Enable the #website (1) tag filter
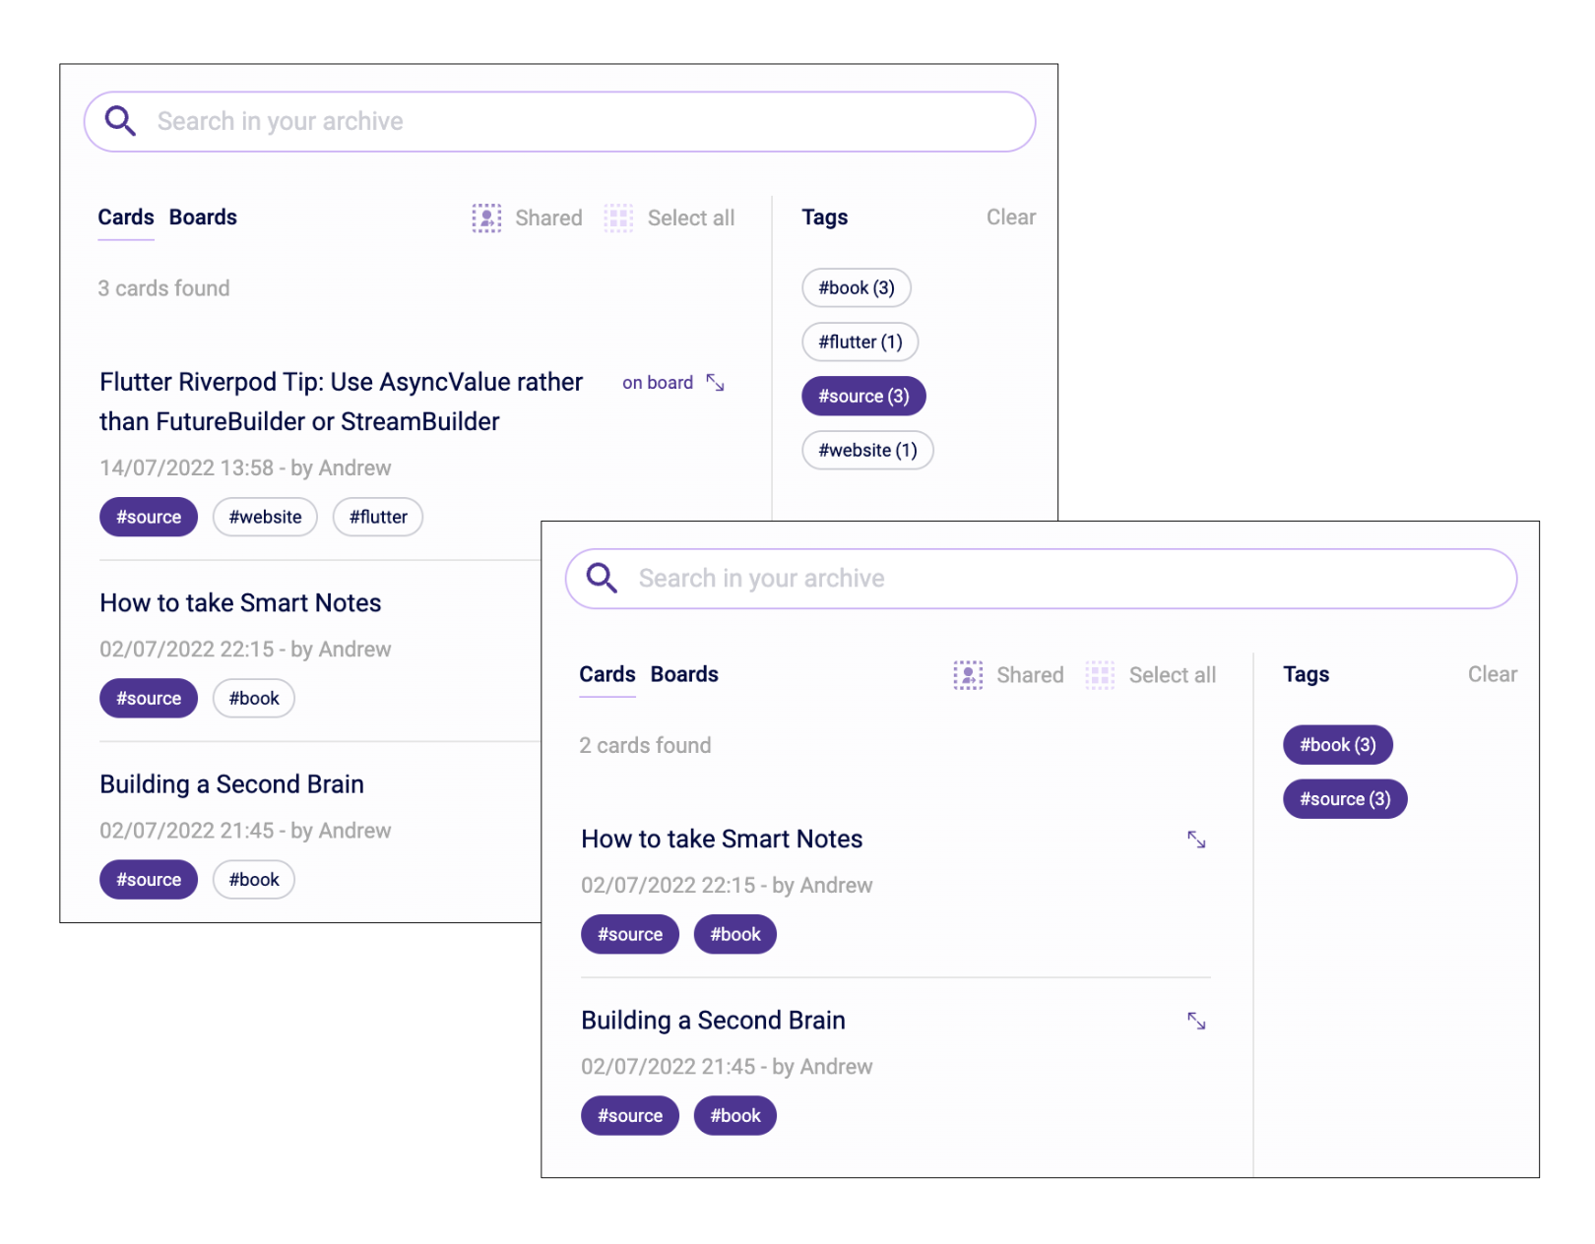Viewport: 1595px width, 1244px height. [x=866, y=450]
